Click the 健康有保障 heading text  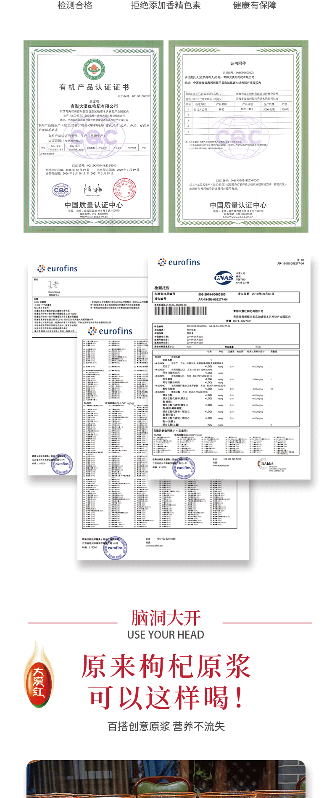click(x=255, y=5)
